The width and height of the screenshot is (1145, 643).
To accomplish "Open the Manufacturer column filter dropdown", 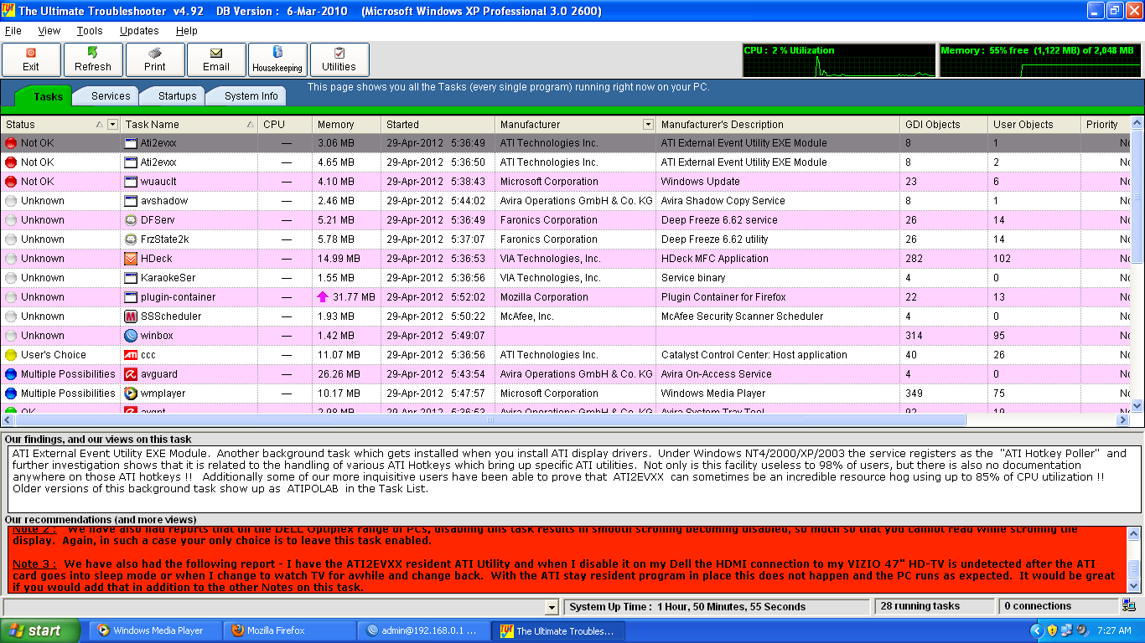I will (x=648, y=125).
